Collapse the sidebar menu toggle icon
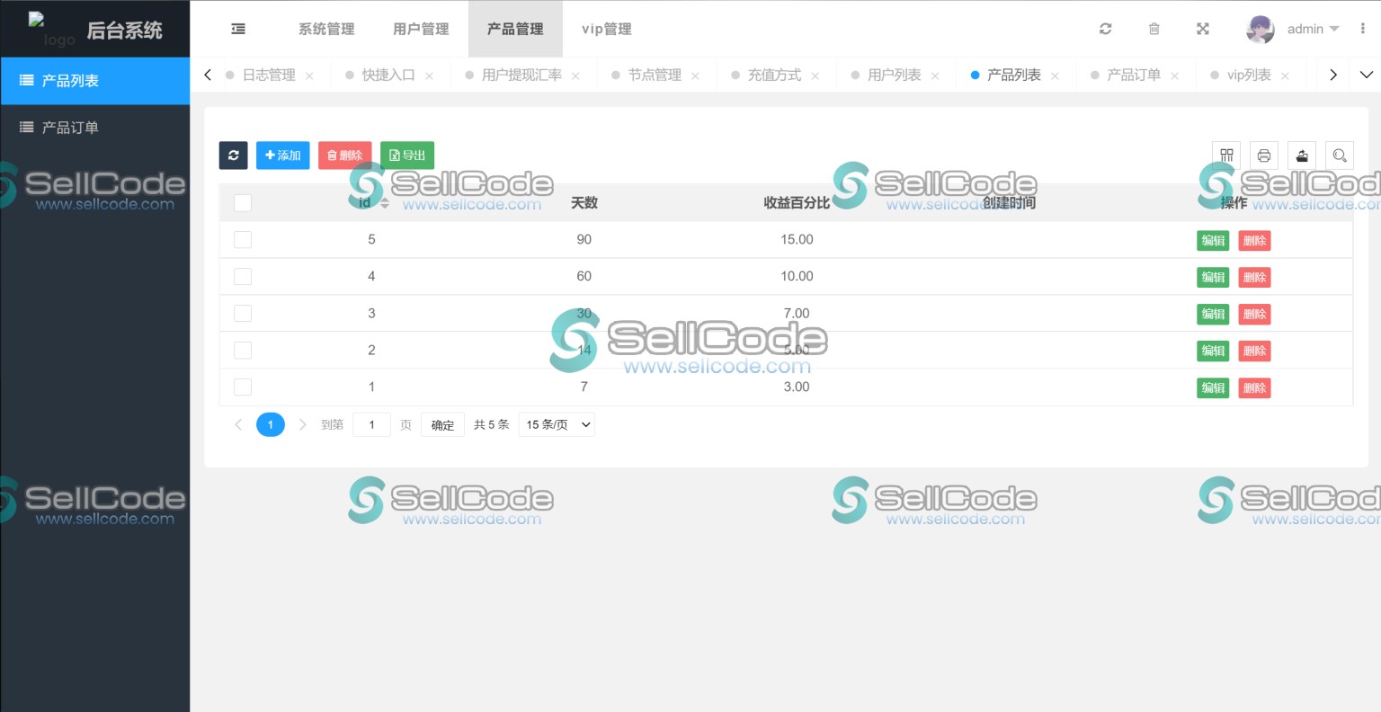 (x=238, y=29)
